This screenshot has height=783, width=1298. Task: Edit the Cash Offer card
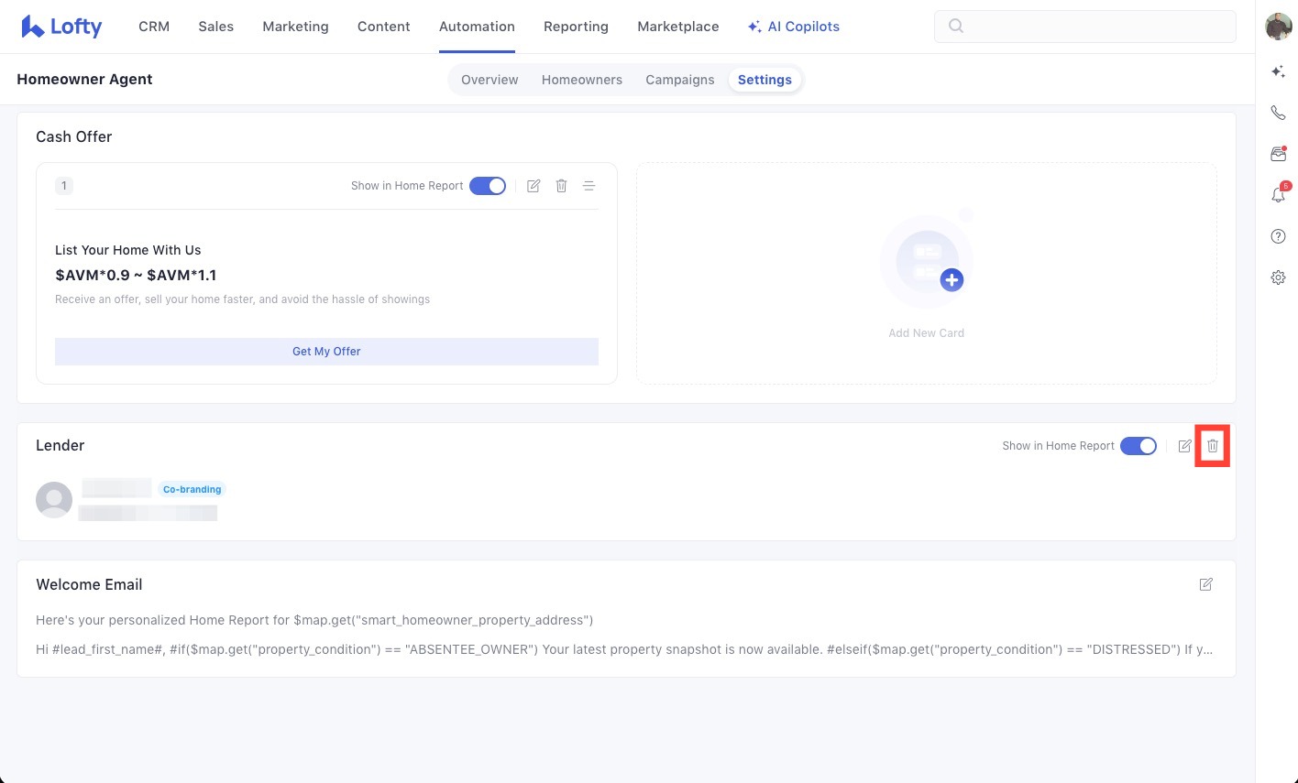tap(533, 186)
